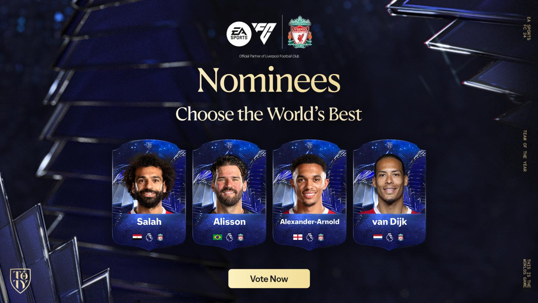Click the Nominees heading
Image resolution: width=538 pixels, height=303 pixels.
tap(269, 80)
